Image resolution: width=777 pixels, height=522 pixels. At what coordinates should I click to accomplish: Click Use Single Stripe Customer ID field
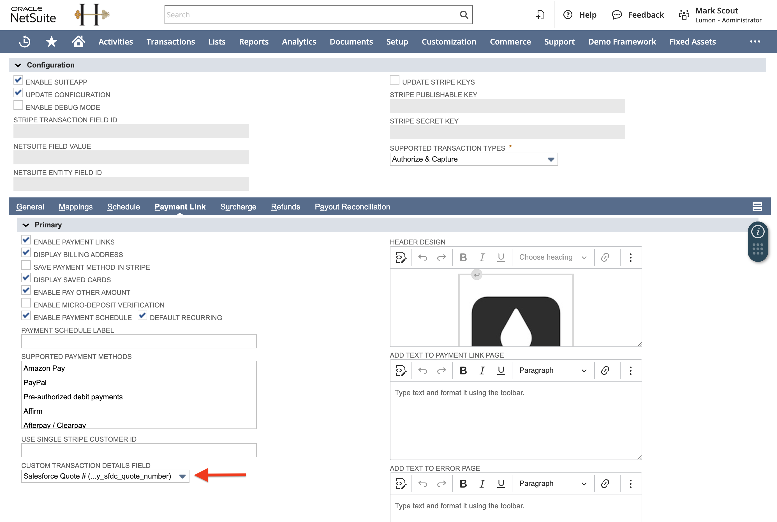pos(138,450)
